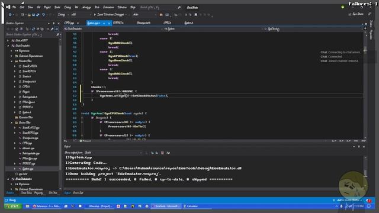Screen dimensions: 379x213
Task: Collapse the Header Files folder
Action: [x=12, y=61]
